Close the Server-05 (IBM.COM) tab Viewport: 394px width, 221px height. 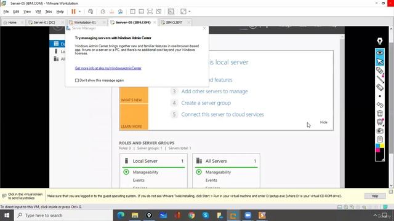pos(155,22)
